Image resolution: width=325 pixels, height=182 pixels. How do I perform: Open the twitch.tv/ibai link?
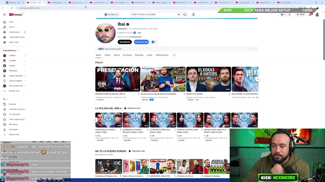point(123,37)
